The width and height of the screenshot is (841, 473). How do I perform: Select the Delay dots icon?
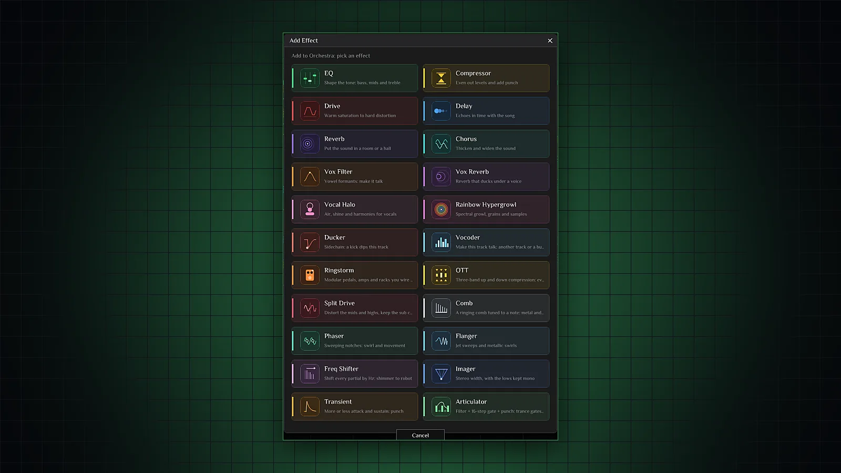click(441, 111)
